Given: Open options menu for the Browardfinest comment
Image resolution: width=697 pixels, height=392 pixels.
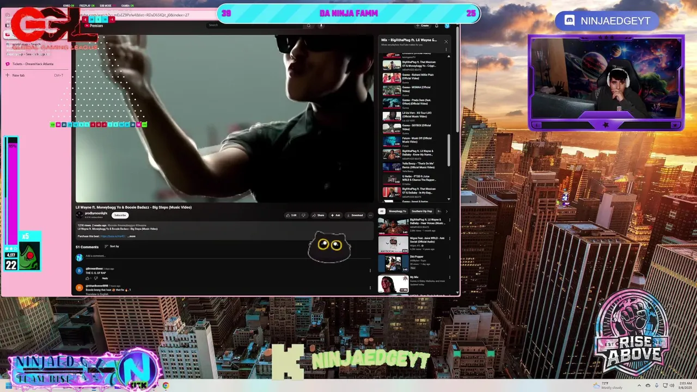Looking at the screenshot, I should (370, 271).
